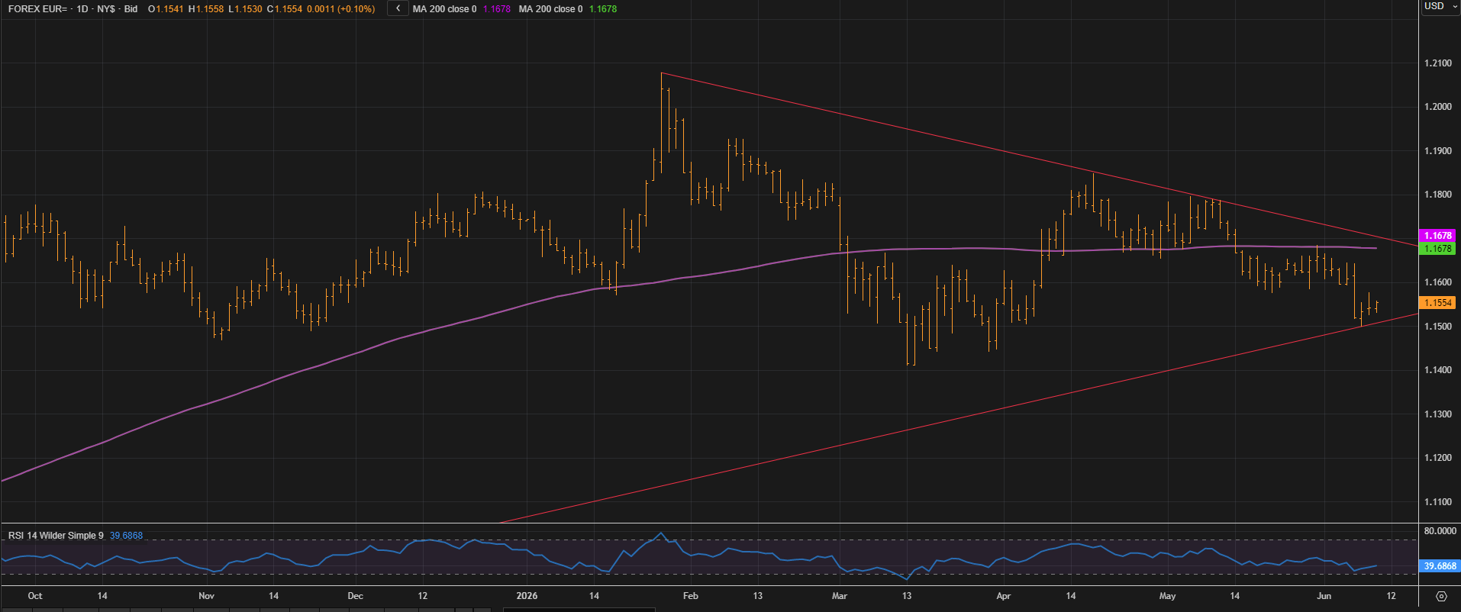Select the green MA 200 close legend
This screenshot has width=1461, height=612.
[x=567, y=9]
